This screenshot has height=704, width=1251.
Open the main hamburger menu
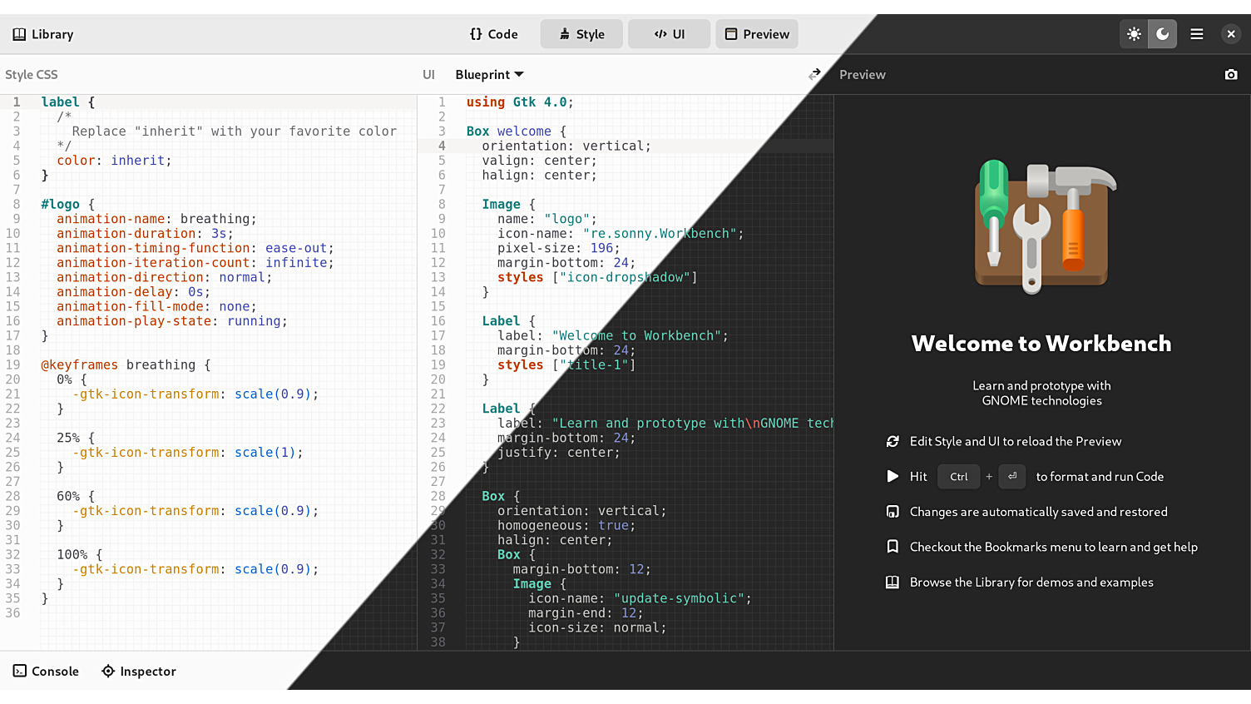pyautogui.click(x=1197, y=34)
